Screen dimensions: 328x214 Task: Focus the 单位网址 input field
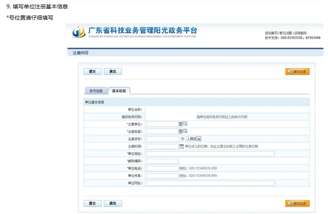210,183
